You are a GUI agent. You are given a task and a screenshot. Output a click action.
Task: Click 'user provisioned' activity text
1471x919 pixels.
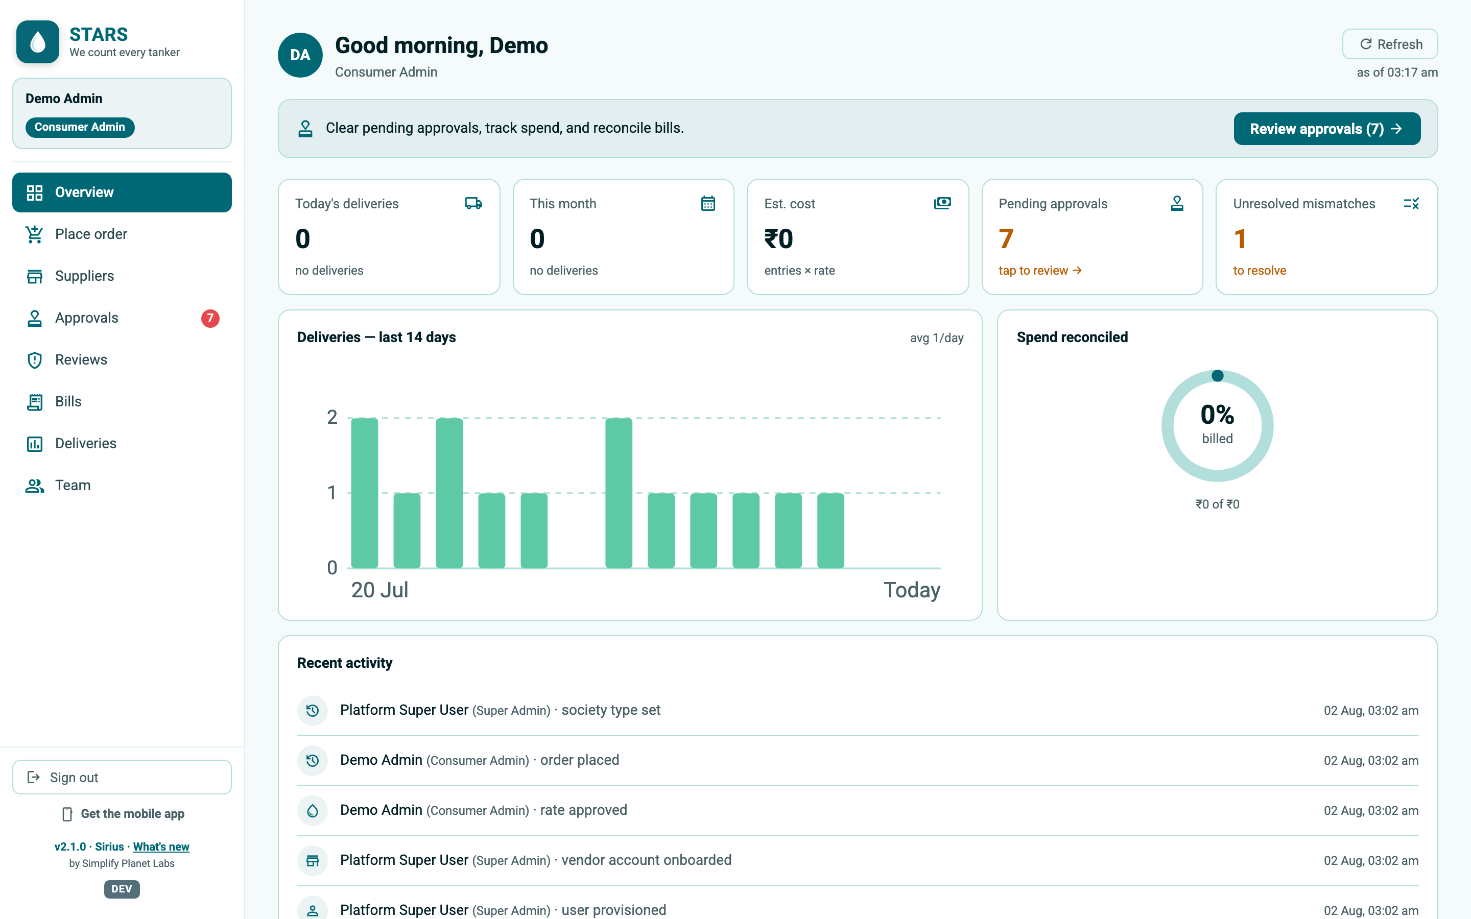[x=613, y=910]
